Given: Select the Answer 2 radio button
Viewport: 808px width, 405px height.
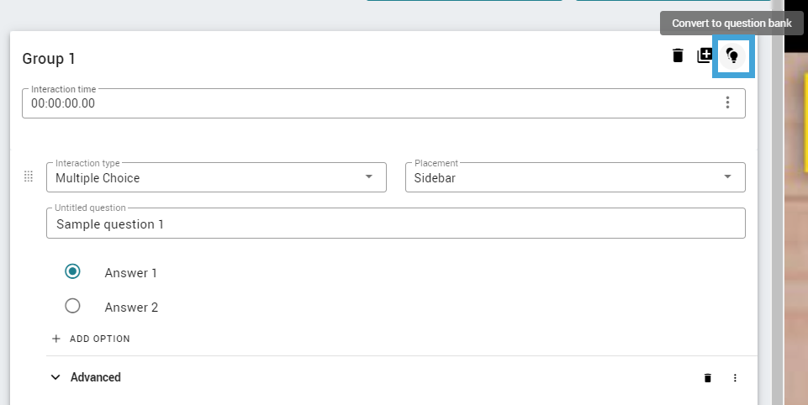Looking at the screenshot, I should pos(72,306).
